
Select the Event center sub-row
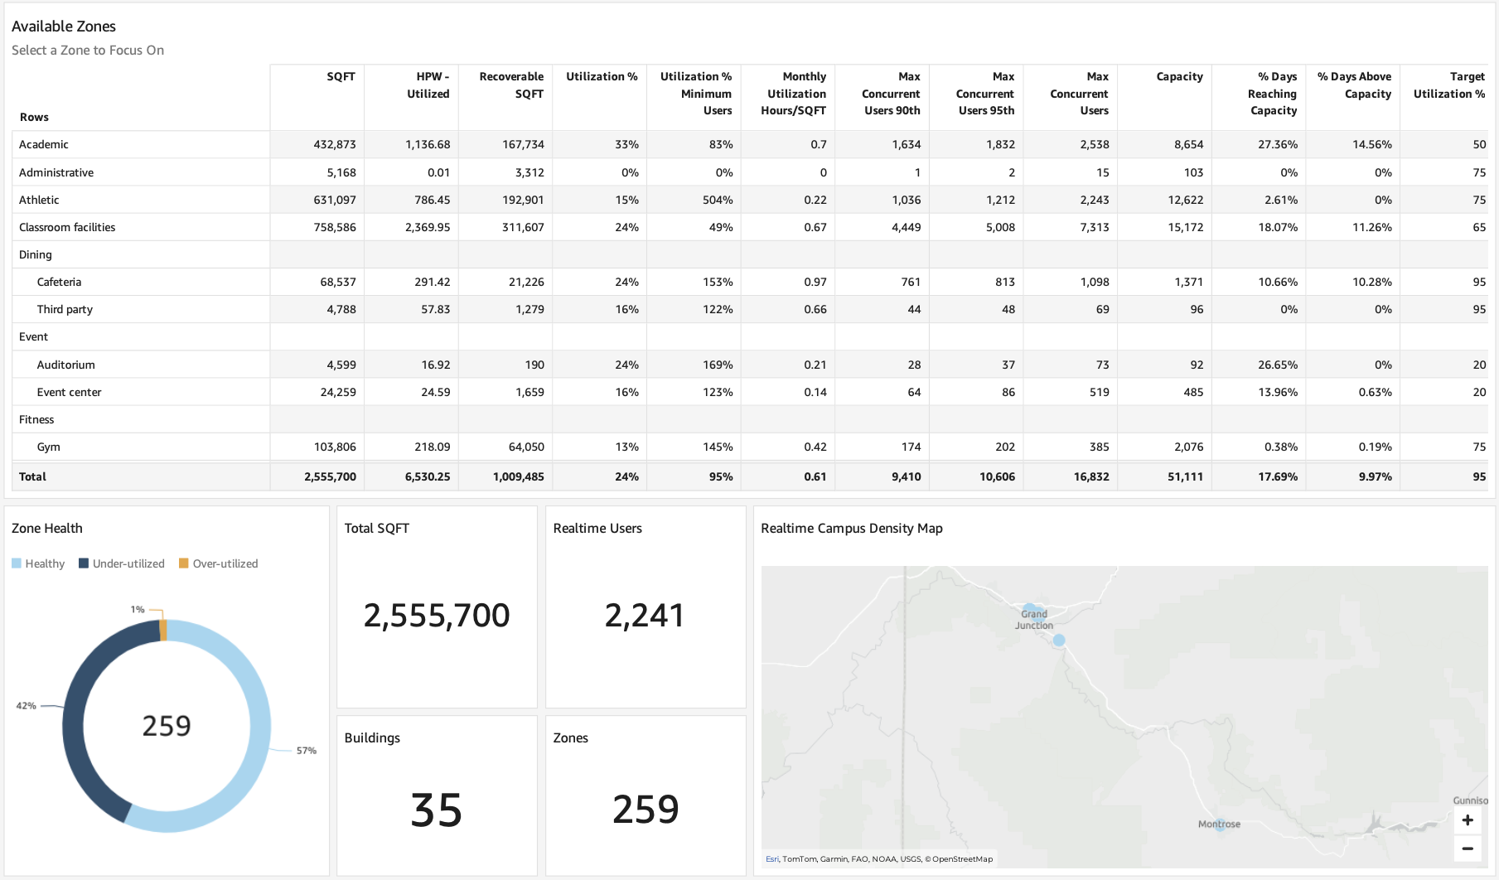[x=750, y=392]
